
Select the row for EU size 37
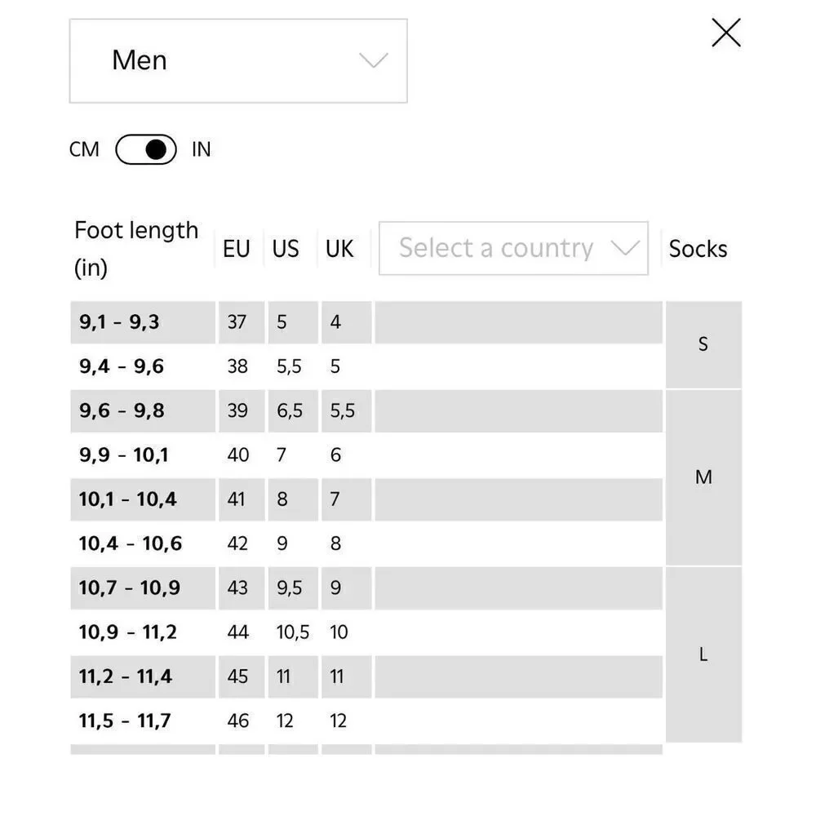click(x=366, y=322)
